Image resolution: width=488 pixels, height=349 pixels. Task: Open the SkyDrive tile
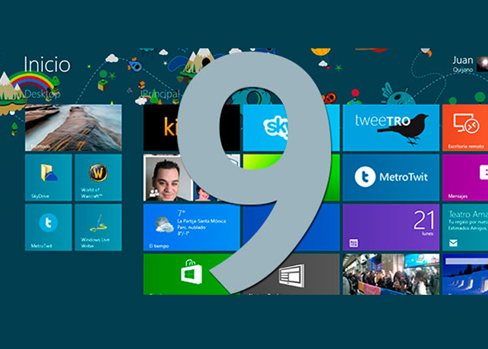pos(48,178)
